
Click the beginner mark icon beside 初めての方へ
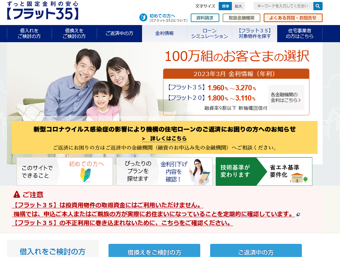pyautogui.click(x=143, y=17)
